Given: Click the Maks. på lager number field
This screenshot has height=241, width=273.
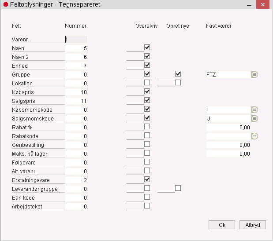Looking at the screenshot, I should click(x=76, y=154).
